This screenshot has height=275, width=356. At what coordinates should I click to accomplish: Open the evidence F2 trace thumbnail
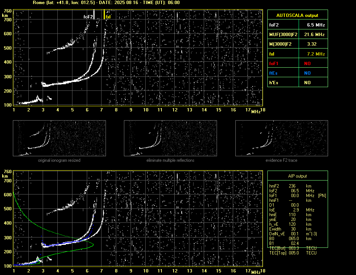(282, 138)
